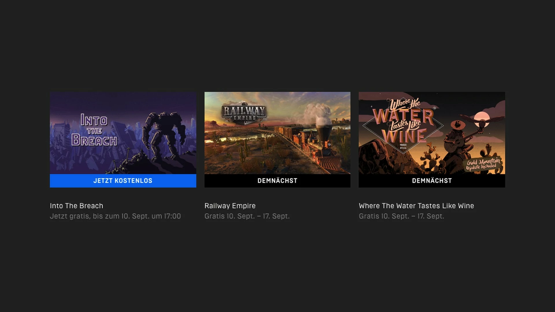
Task: Open Where The Water Tastes Like Wine artwork
Action: point(432,133)
